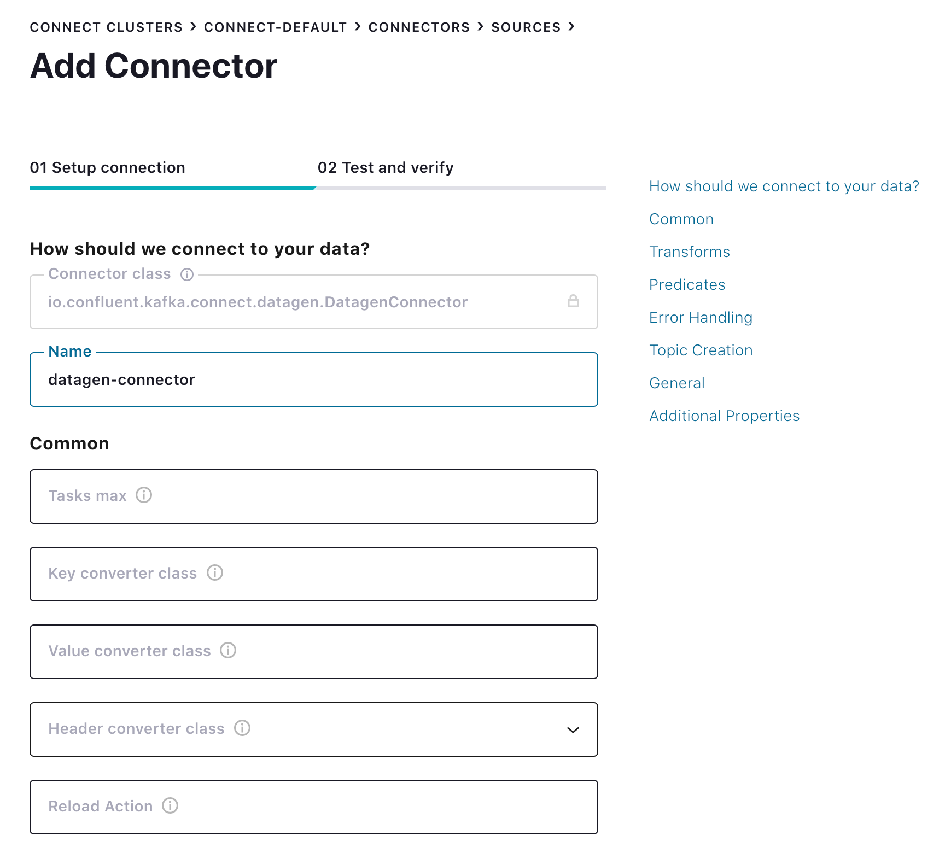Switch to 02 Test and verify step
The image size is (945, 853).
coord(386,167)
